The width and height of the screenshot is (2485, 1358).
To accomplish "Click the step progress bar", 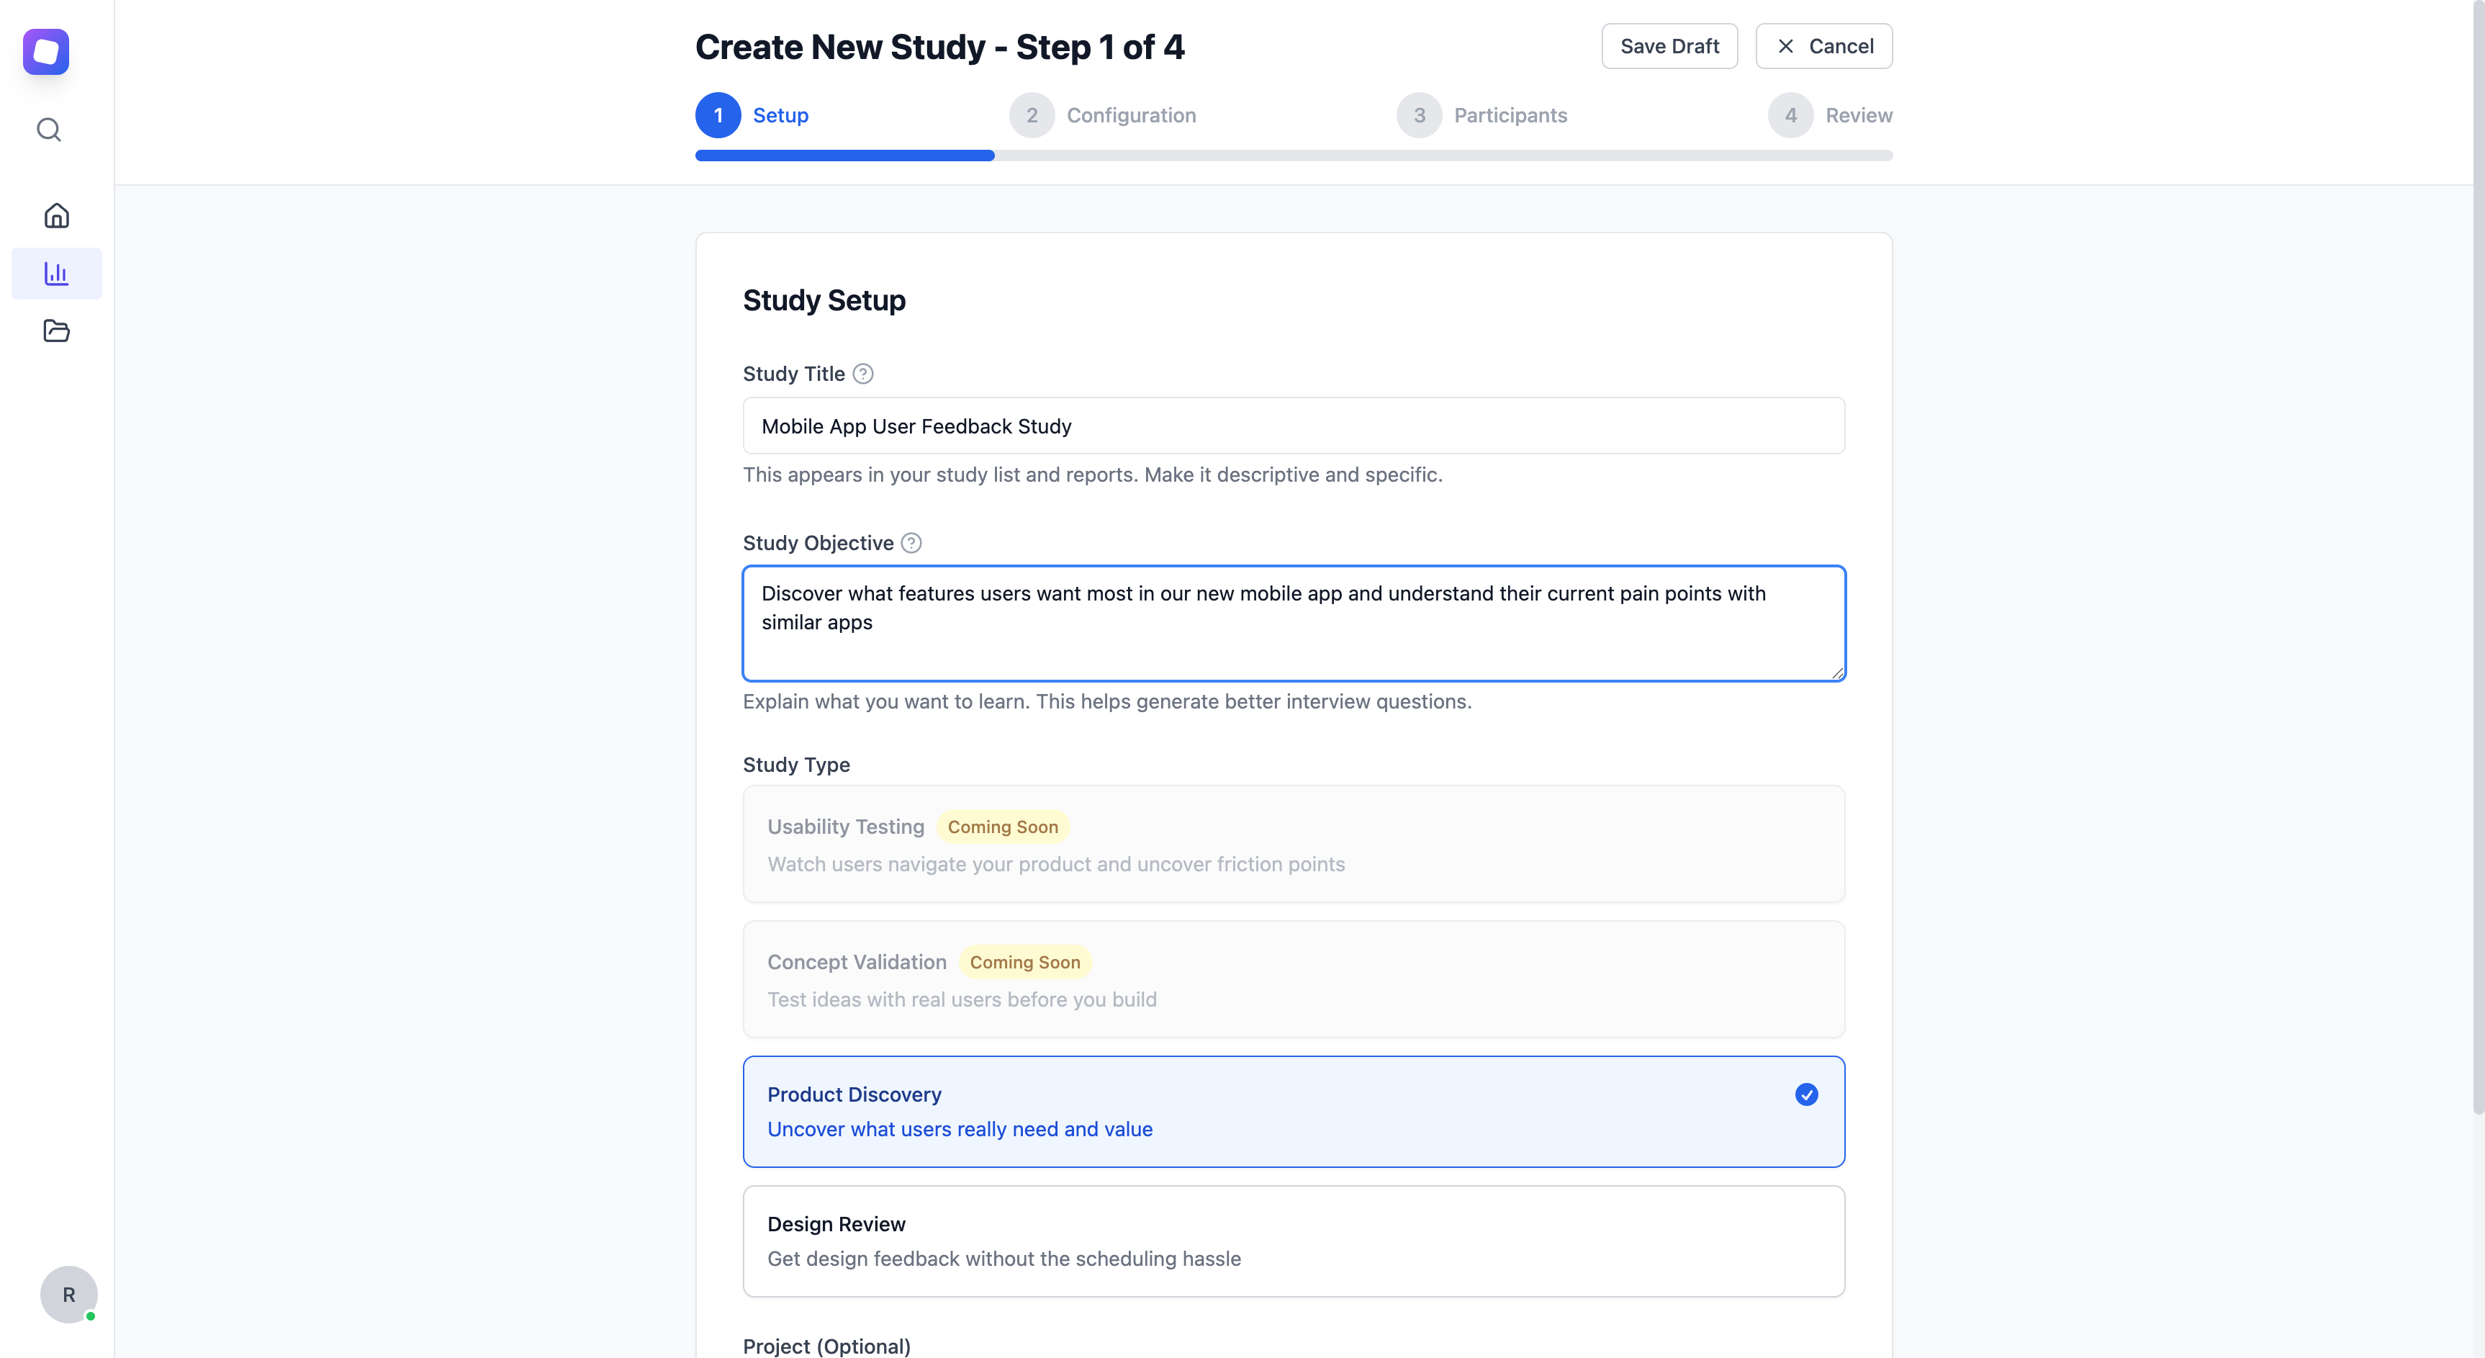I will 1294,156.
